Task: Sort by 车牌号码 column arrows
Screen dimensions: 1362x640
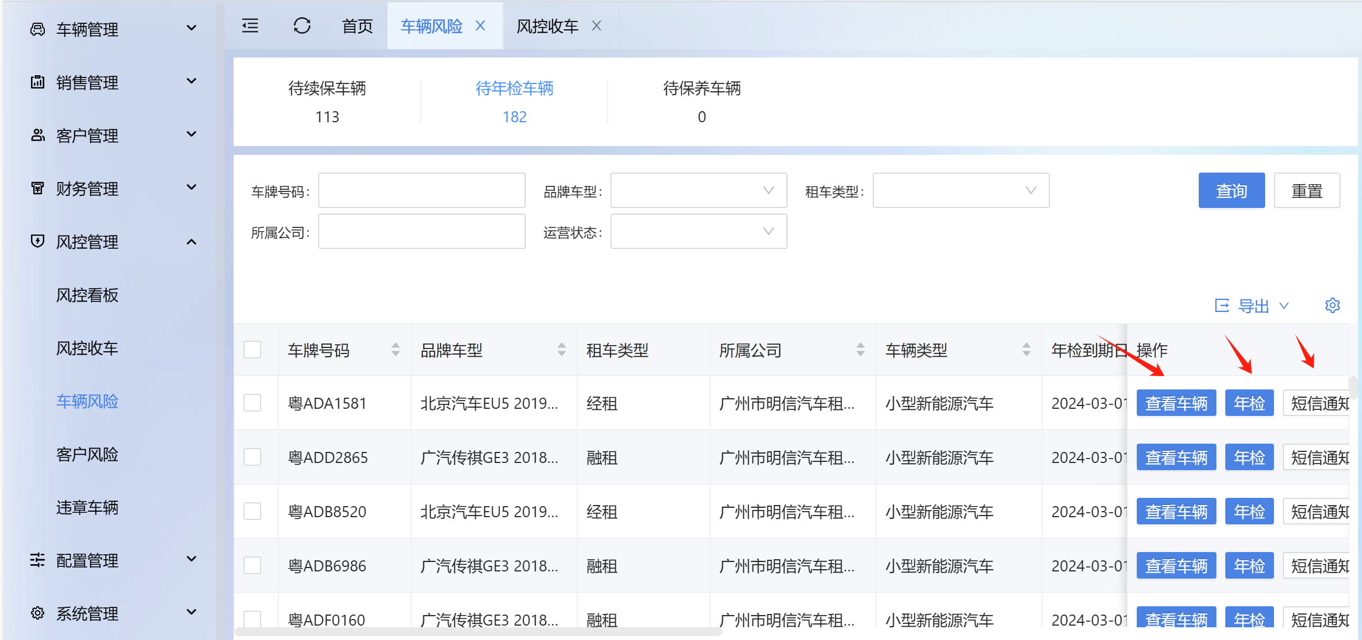Action: [x=395, y=350]
